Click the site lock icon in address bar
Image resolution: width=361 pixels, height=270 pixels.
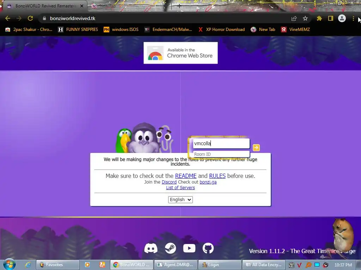coord(44,18)
